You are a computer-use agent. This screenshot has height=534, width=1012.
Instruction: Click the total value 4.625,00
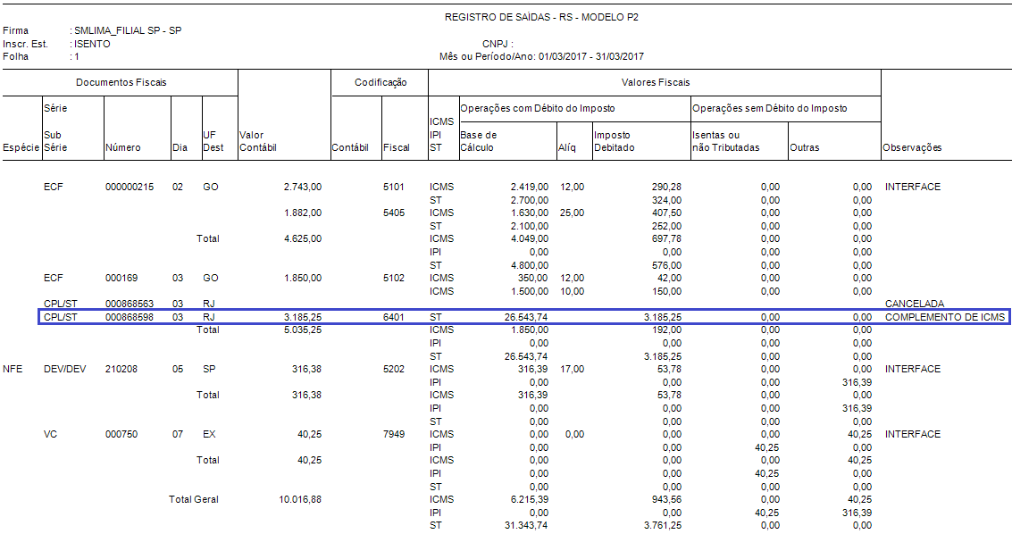coord(303,238)
